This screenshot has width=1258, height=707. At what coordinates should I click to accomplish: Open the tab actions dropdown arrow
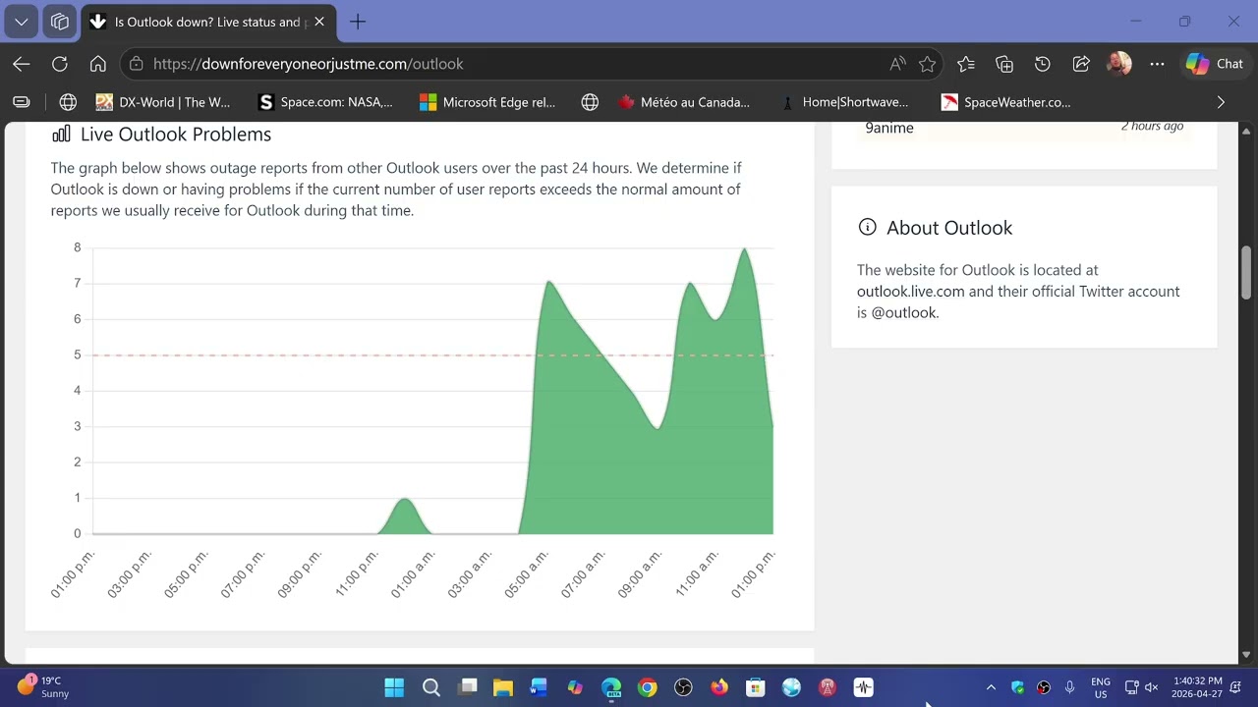pos(21,22)
